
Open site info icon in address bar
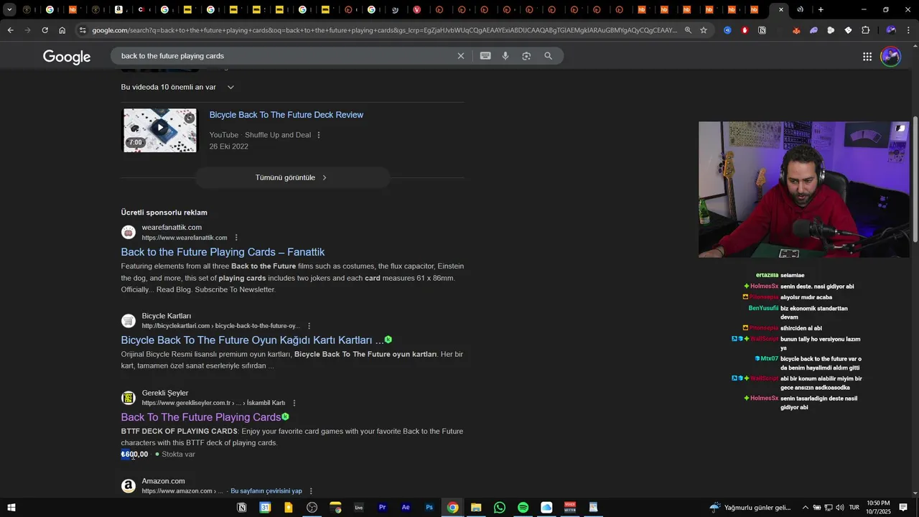[x=83, y=30]
